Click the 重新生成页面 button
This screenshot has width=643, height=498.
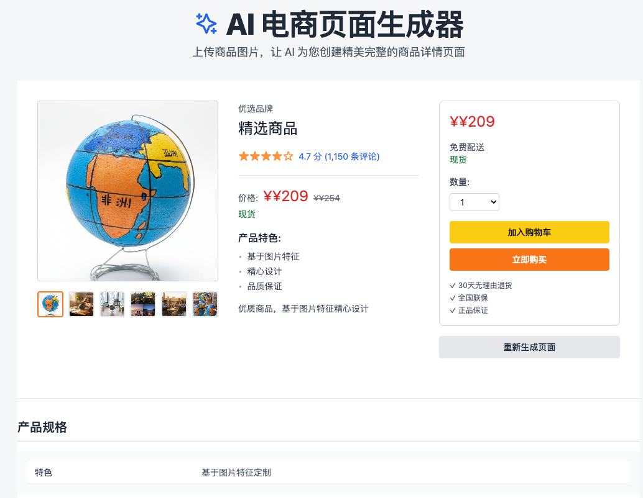pyautogui.click(x=529, y=347)
